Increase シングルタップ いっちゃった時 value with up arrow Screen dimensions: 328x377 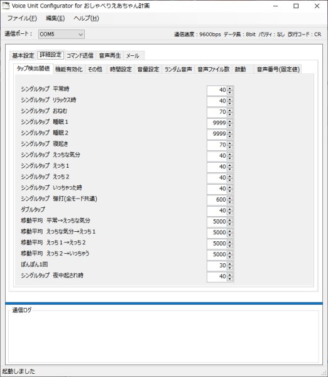point(230,187)
